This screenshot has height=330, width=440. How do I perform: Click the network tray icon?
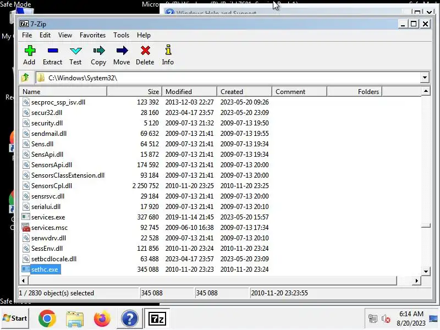tap(373, 319)
